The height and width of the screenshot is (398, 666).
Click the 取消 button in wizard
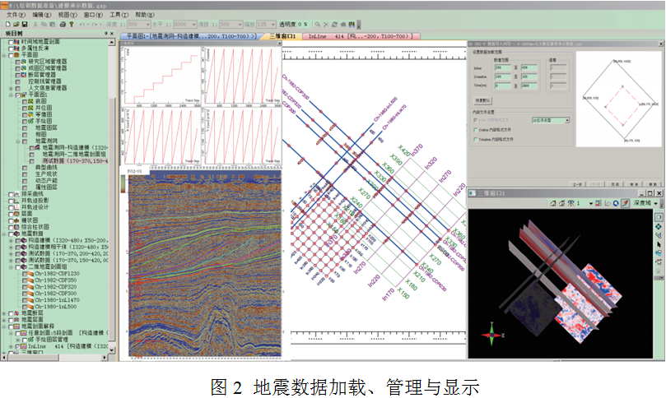[x=634, y=184]
